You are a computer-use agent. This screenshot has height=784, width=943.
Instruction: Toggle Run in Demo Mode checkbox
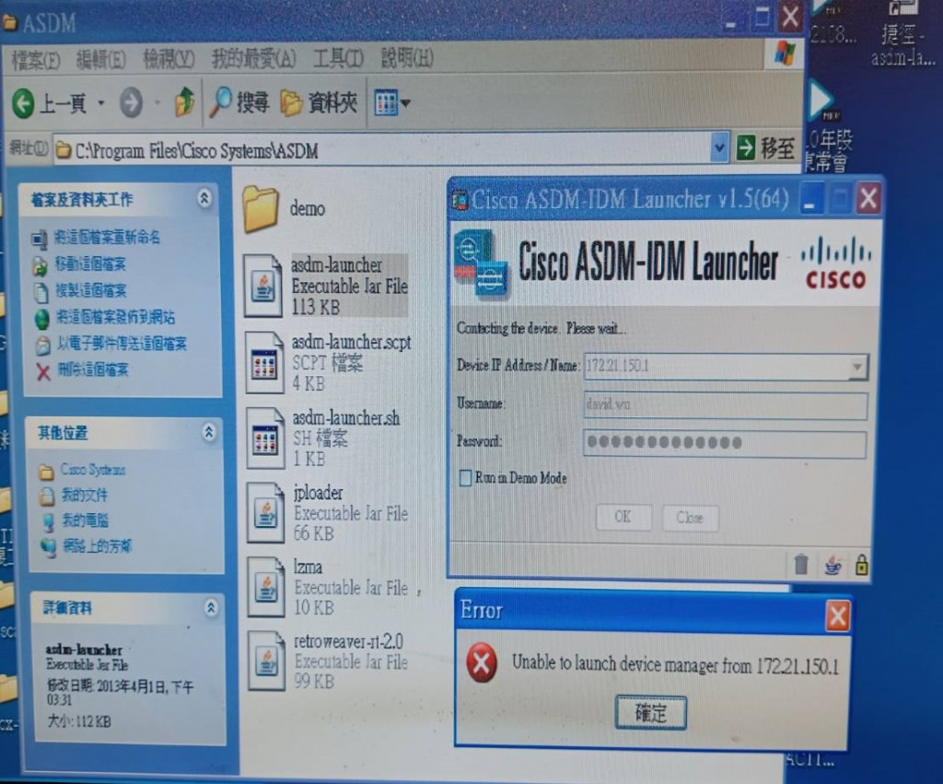(465, 478)
